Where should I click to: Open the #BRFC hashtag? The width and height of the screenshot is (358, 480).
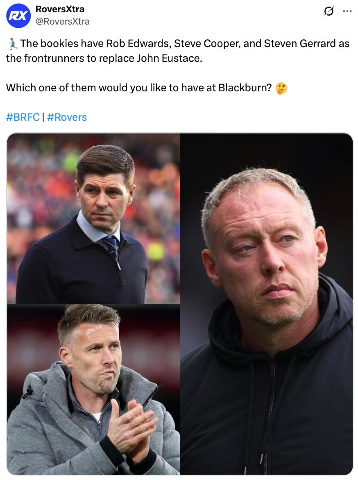point(23,117)
